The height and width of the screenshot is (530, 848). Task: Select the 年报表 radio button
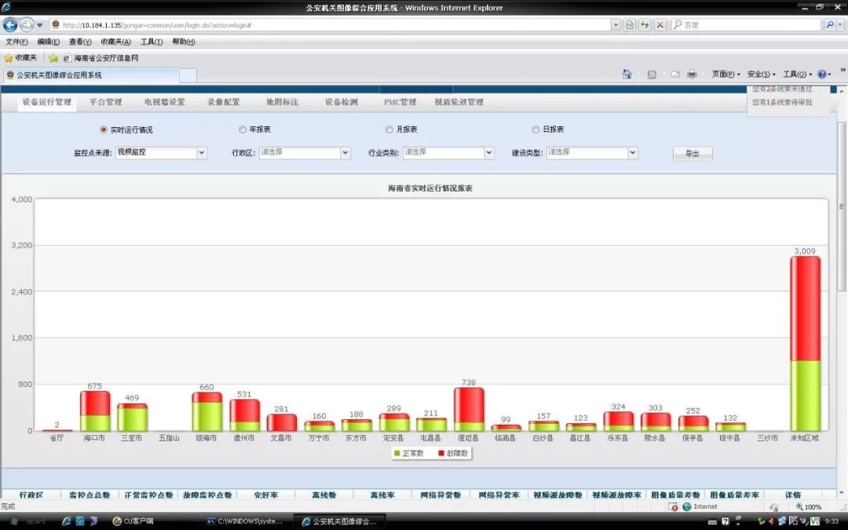coord(243,130)
